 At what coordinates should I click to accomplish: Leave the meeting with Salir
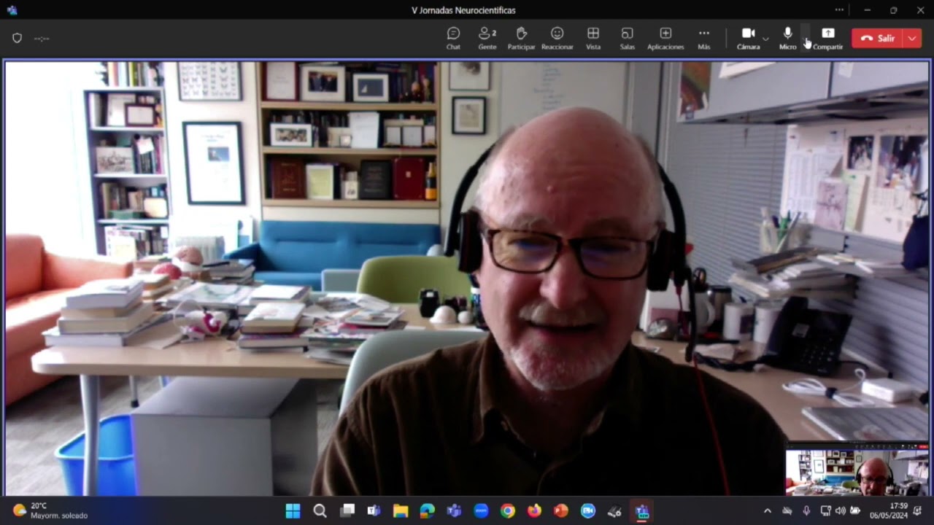pyautogui.click(x=878, y=38)
